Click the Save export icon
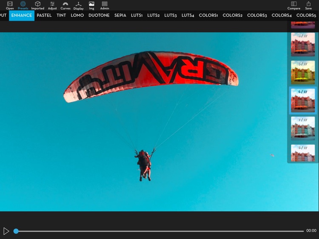Screen dimensions: 319x239 tap(308, 6)
